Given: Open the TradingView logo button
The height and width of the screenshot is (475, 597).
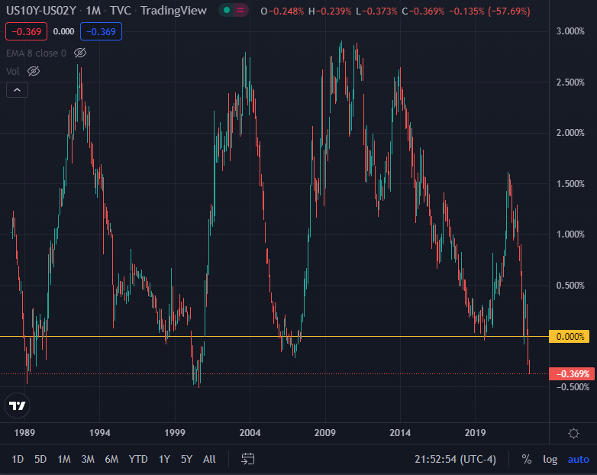Looking at the screenshot, I should coord(17,406).
